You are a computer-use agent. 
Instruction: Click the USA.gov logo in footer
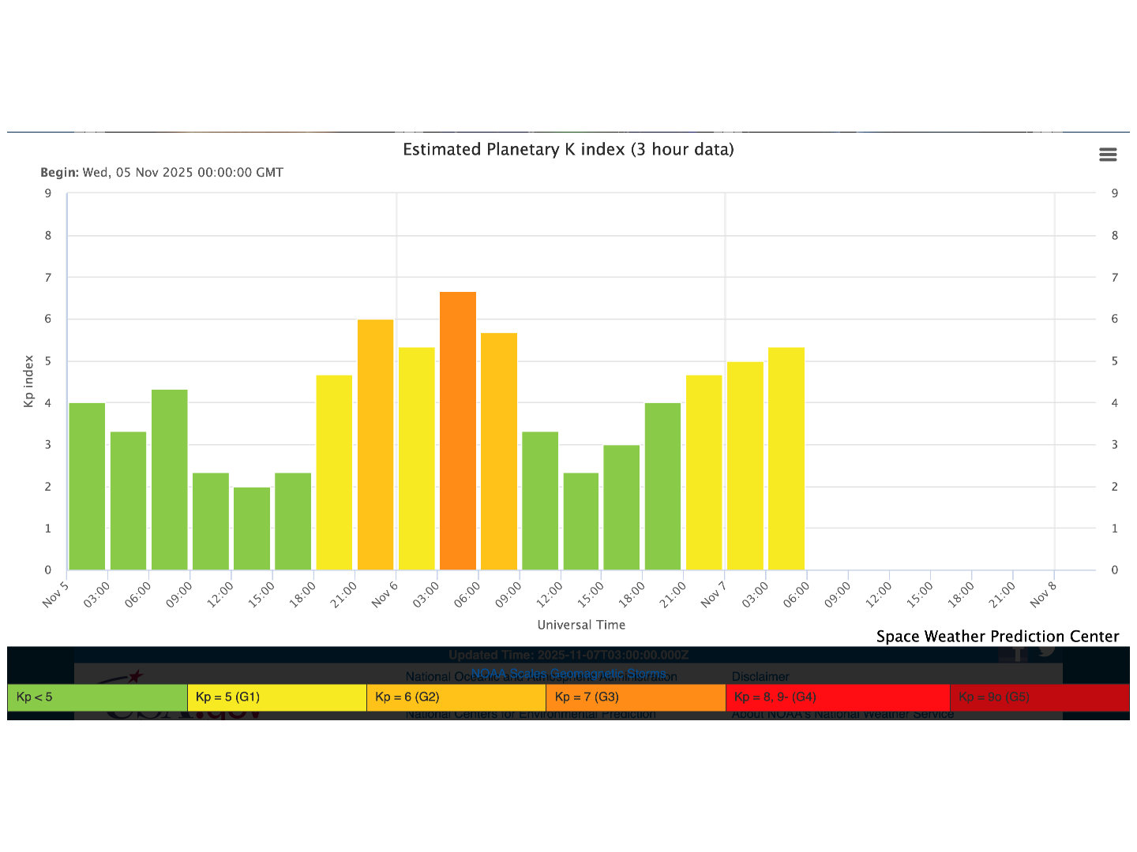(x=182, y=714)
